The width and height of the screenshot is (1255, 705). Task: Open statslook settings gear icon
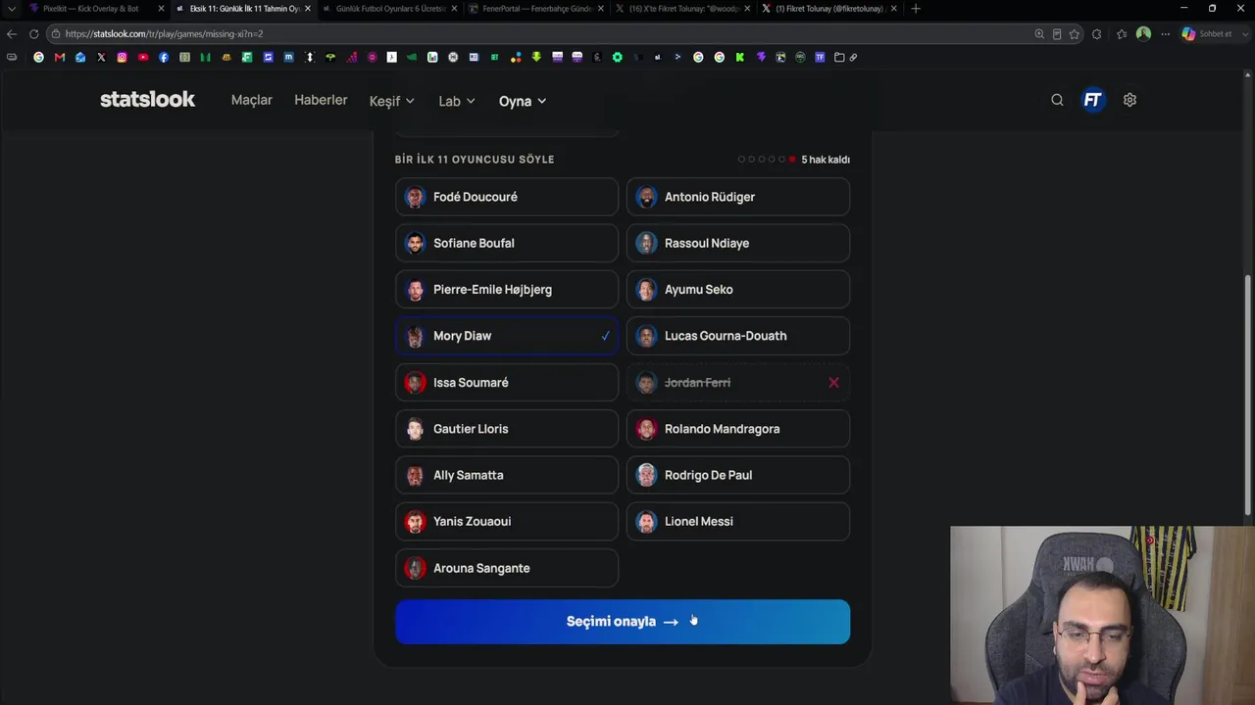pos(1129,100)
